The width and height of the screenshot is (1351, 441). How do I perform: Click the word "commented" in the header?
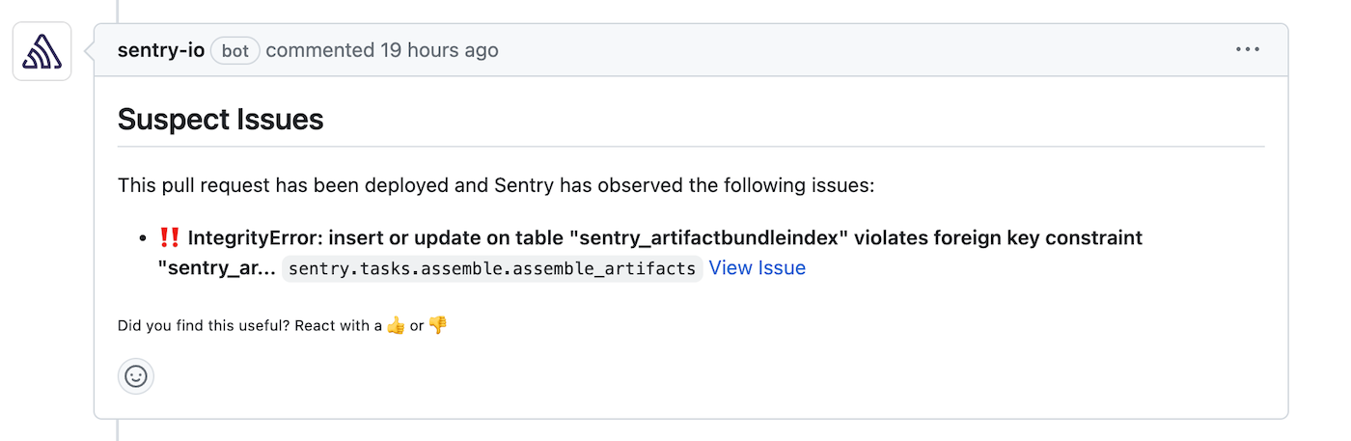coord(319,50)
